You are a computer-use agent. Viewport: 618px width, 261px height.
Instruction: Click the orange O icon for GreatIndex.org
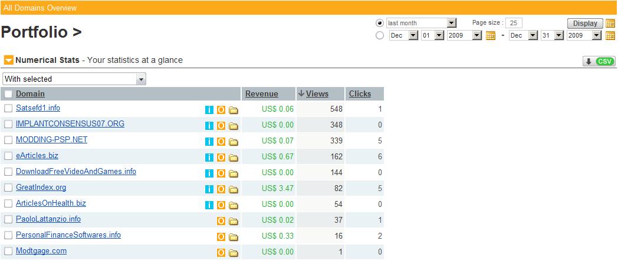[221, 189]
